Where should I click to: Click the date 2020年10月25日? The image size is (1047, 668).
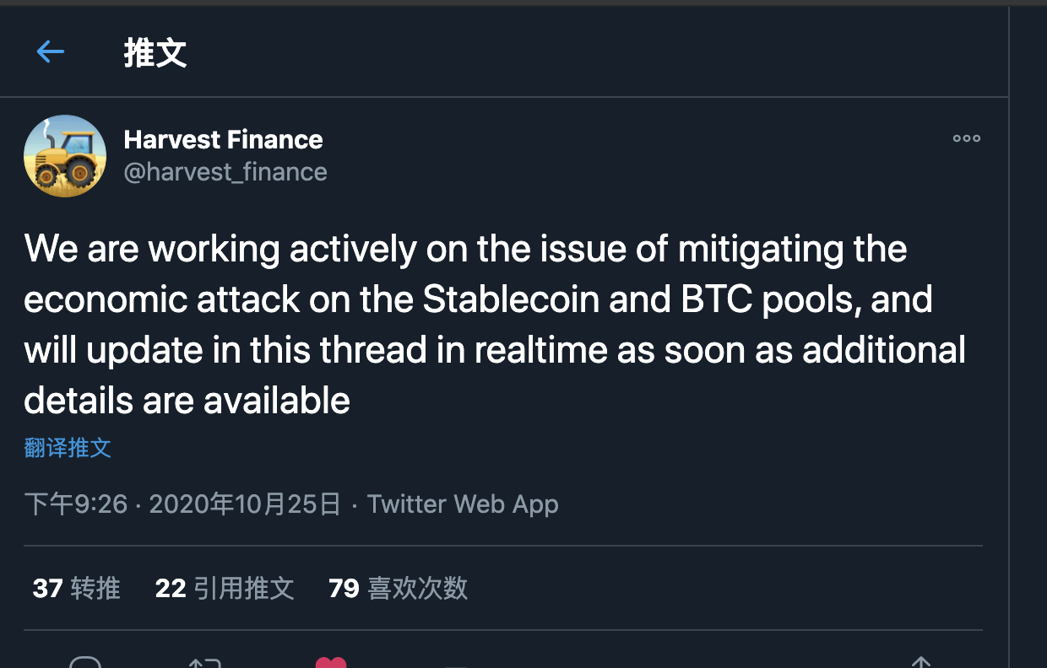click(245, 504)
